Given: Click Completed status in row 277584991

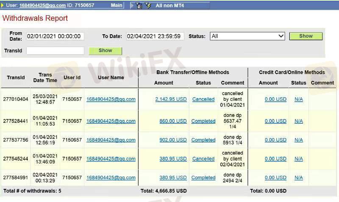Looking at the screenshot, I should [x=203, y=177].
